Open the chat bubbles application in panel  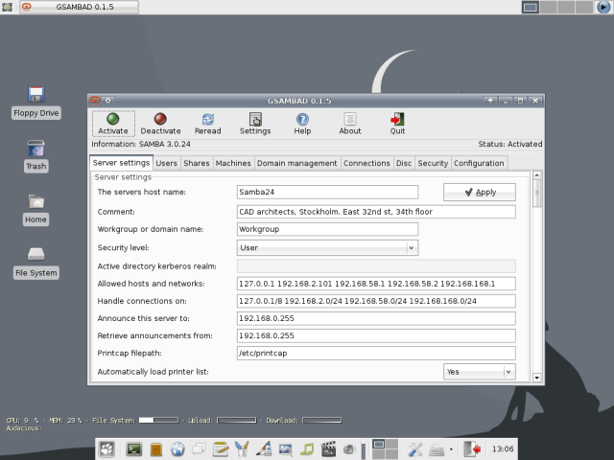coord(199,449)
